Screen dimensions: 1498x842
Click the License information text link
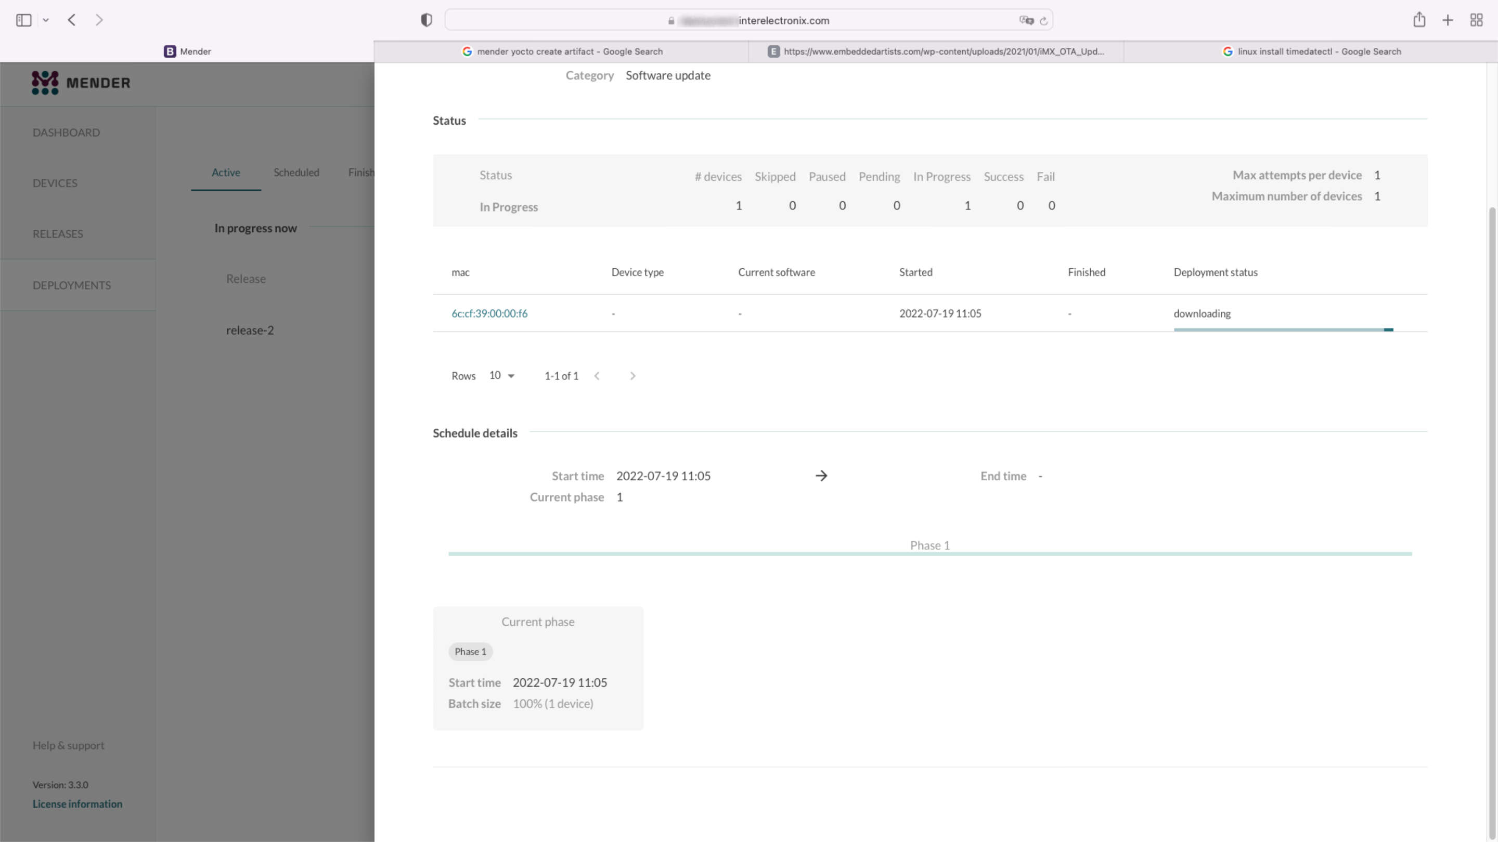click(77, 804)
